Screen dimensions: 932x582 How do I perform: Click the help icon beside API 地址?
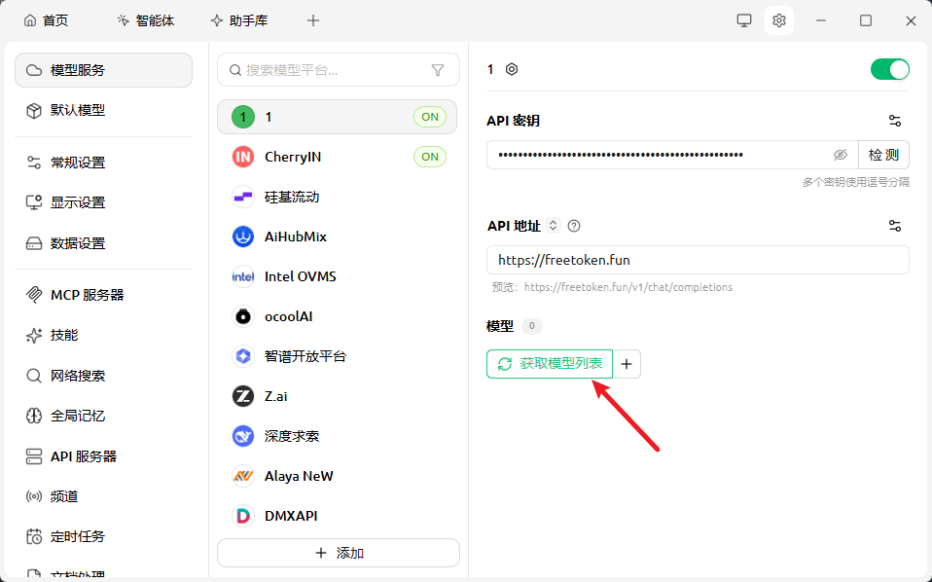coord(574,226)
